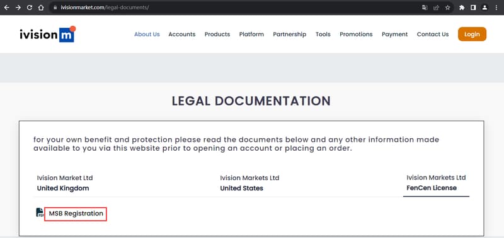
Task: Open the Partnership menu
Action: coord(290,35)
